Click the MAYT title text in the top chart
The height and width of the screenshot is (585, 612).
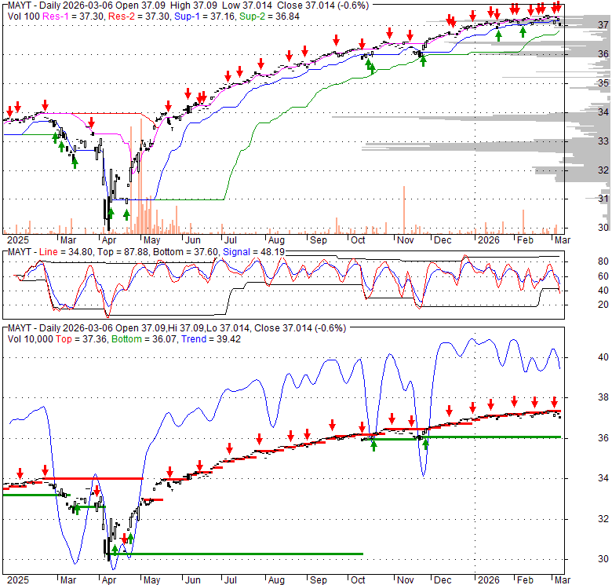(x=19, y=5)
